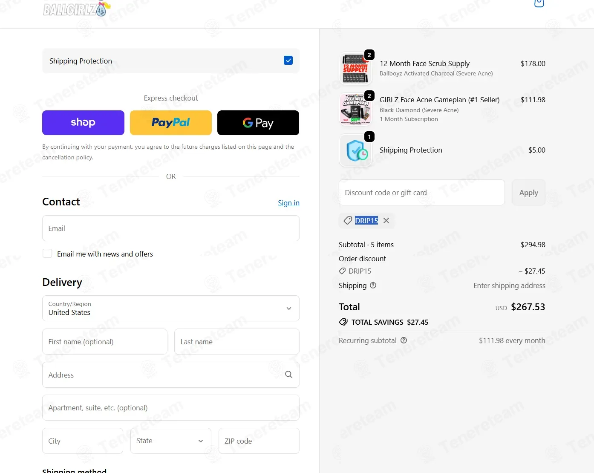Image resolution: width=594 pixels, height=473 pixels.
Task: Click the First name (optional) field
Action: (105, 342)
